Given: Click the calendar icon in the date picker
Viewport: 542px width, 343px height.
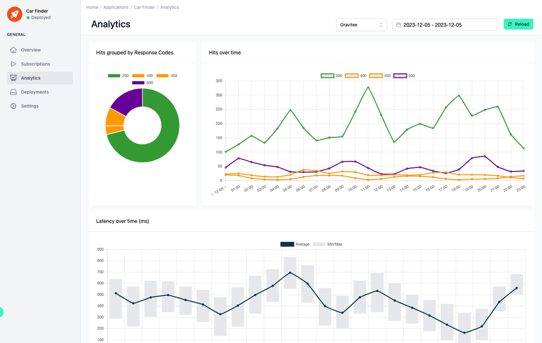Looking at the screenshot, I should click(x=399, y=24).
